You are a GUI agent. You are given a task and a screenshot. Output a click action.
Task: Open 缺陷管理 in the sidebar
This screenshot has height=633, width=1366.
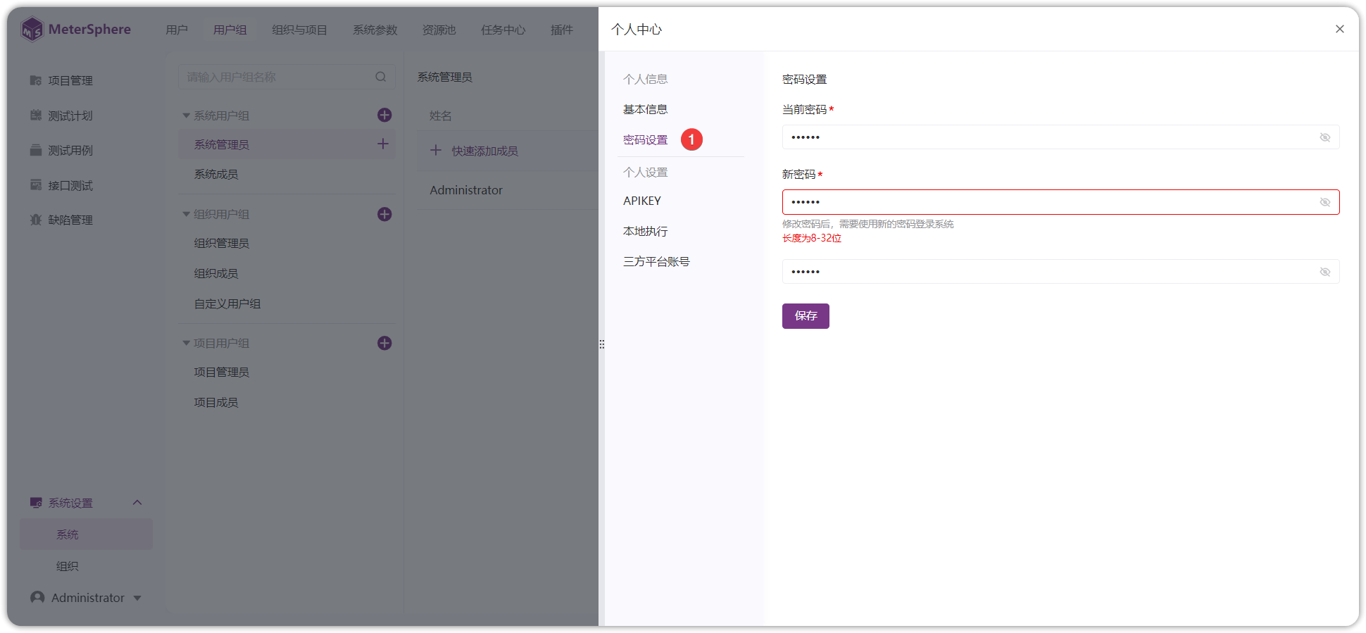[61, 220]
